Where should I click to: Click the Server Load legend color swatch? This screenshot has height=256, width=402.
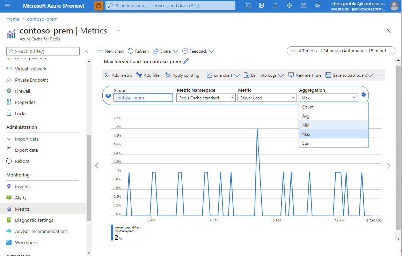pyautogui.click(x=111, y=233)
